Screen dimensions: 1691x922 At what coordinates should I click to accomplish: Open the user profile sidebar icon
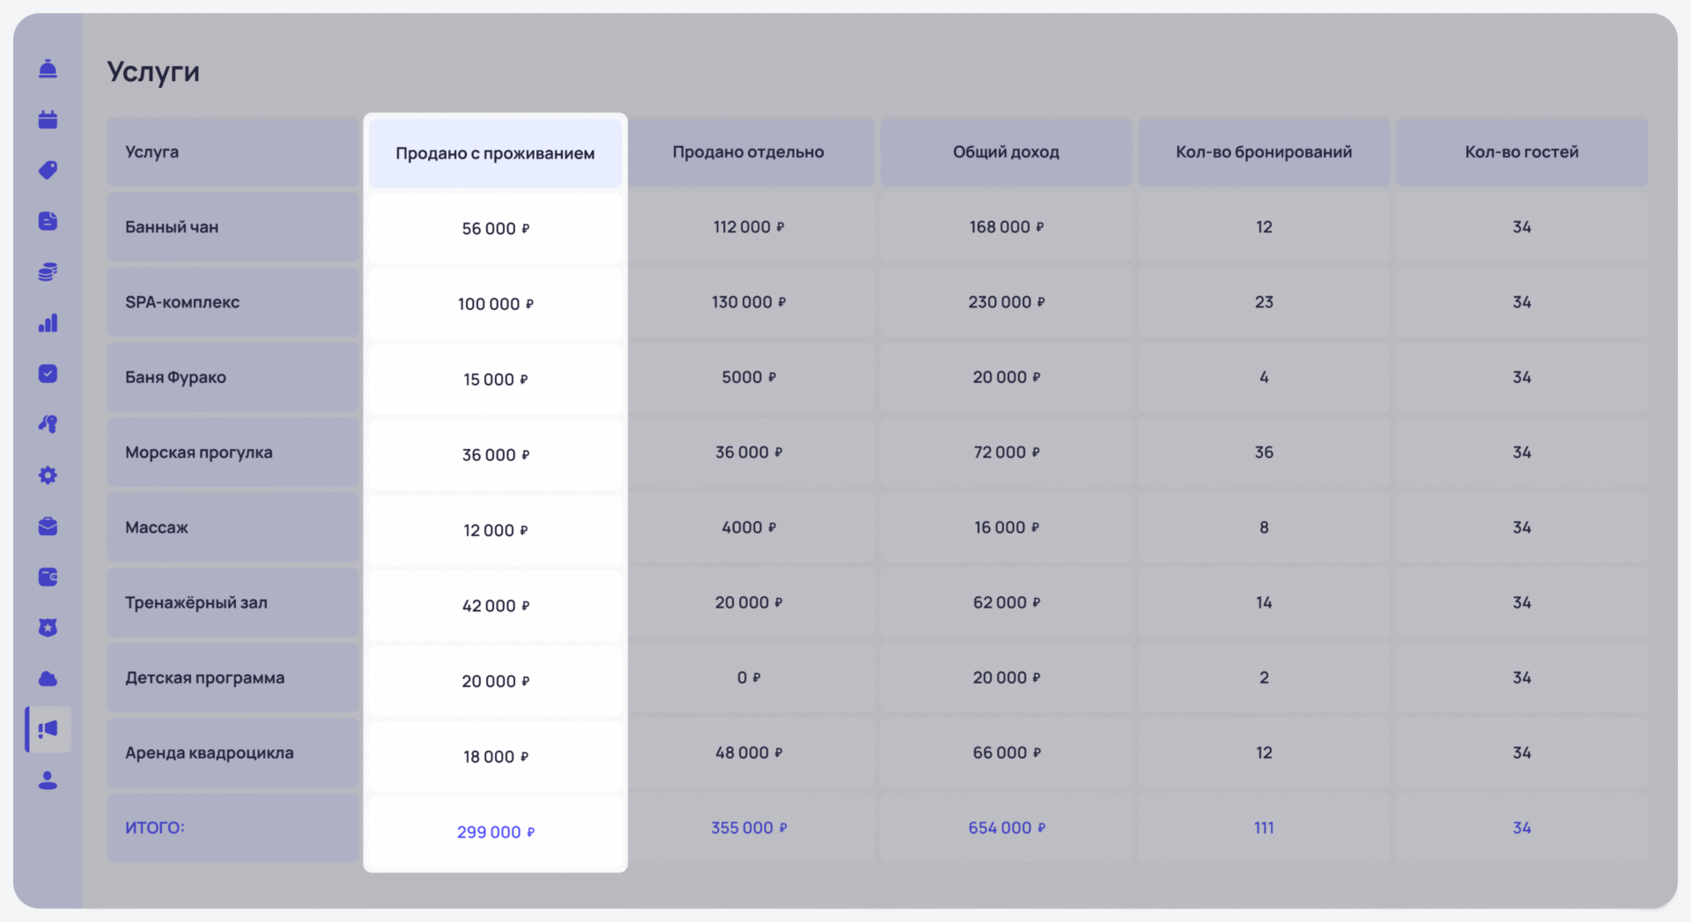[x=48, y=780]
